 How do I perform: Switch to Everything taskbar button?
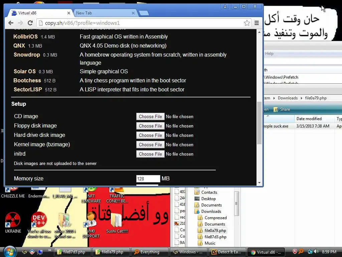coord(150,252)
